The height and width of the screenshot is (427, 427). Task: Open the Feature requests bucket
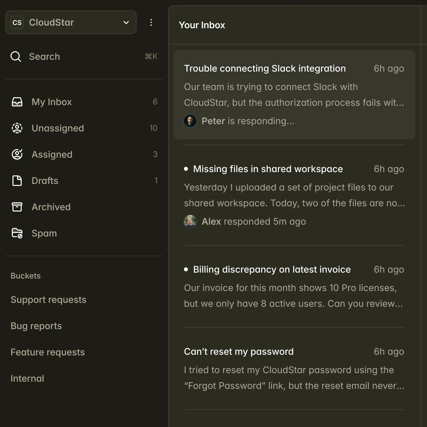tap(48, 352)
